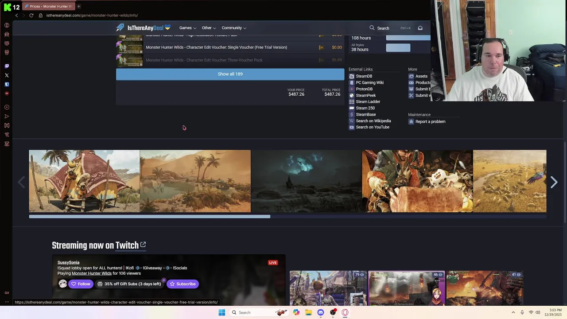Click Report a problem

(427, 121)
